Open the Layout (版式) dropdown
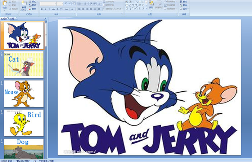This screenshot has height=162, width=252. click(x=33, y=1)
